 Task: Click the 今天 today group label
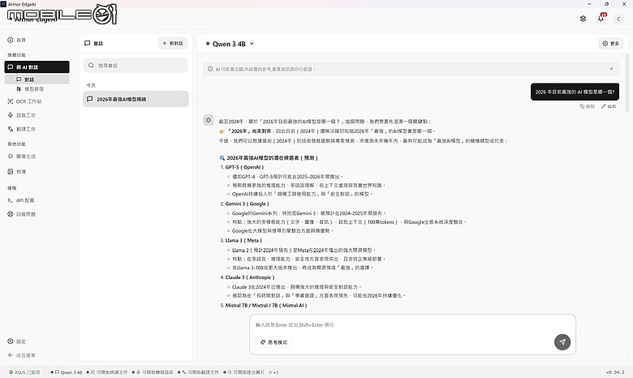coord(91,85)
